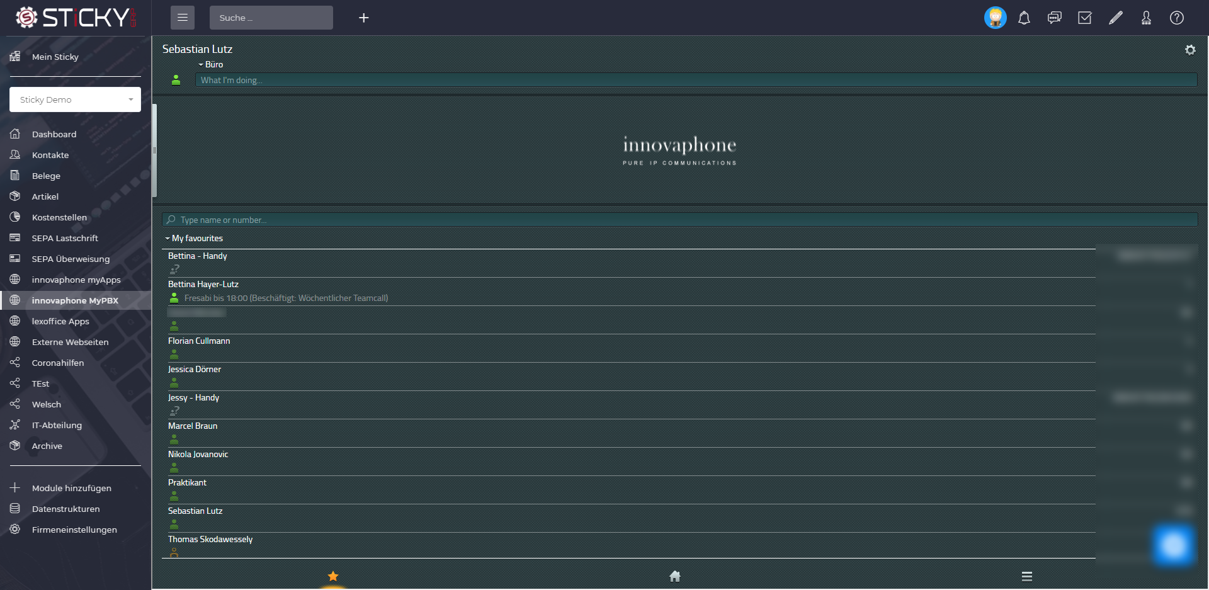Viewport: 1209px width, 590px height.
Task: Click the Kontakte contacts icon in the sidebar
Action: click(15, 154)
